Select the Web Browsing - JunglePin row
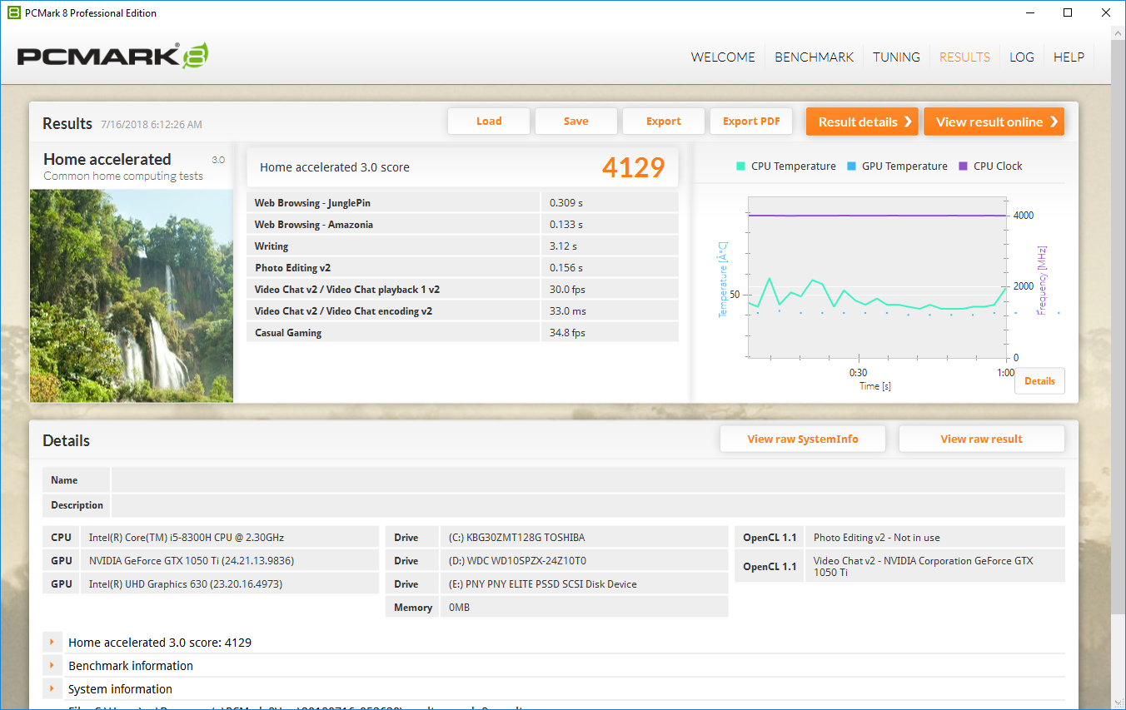This screenshot has width=1126, height=710. coord(462,202)
